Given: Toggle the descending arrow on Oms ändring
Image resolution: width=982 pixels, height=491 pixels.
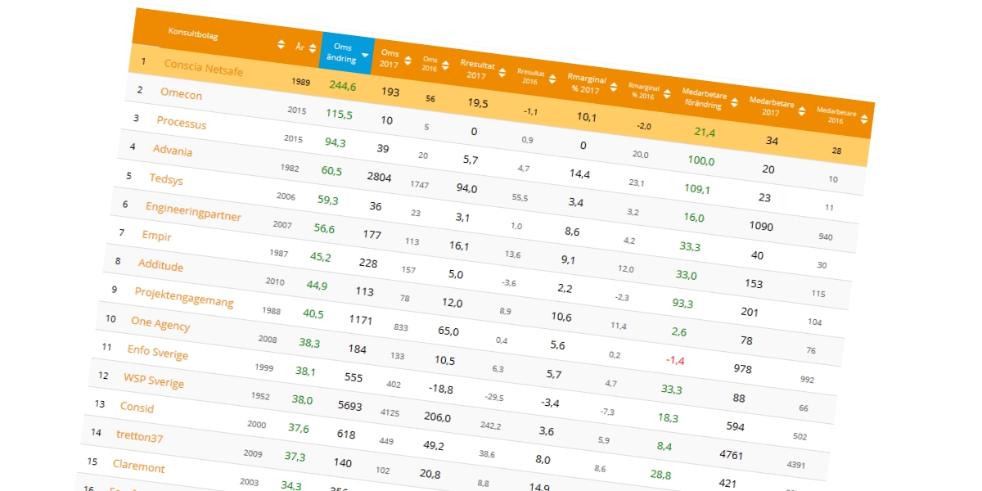Looking at the screenshot, I should (365, 56).
